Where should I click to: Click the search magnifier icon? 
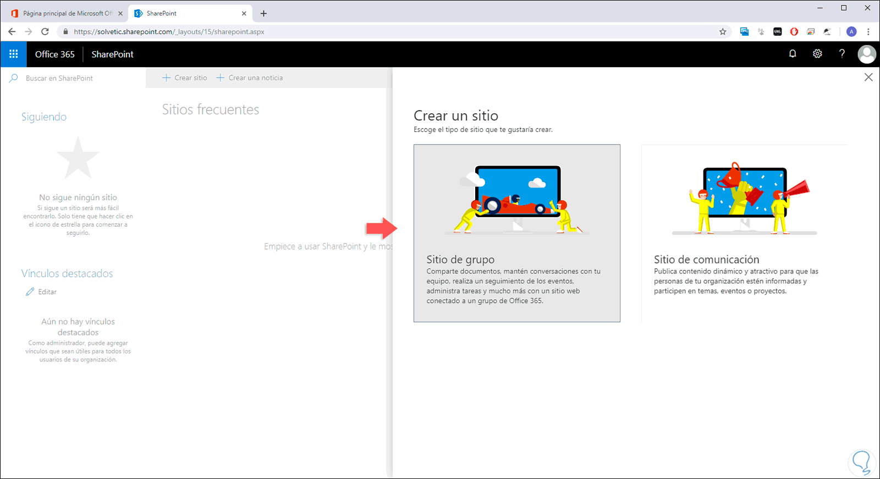14,78
